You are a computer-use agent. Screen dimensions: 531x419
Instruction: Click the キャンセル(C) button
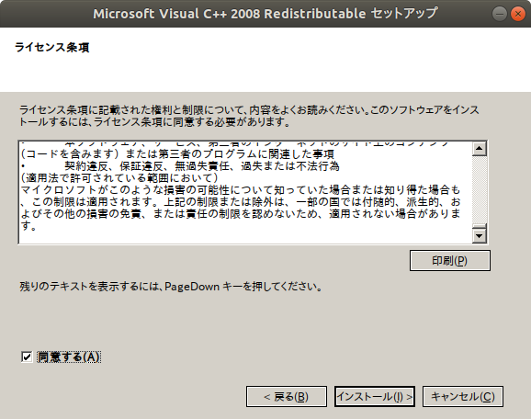click(463, 396)
